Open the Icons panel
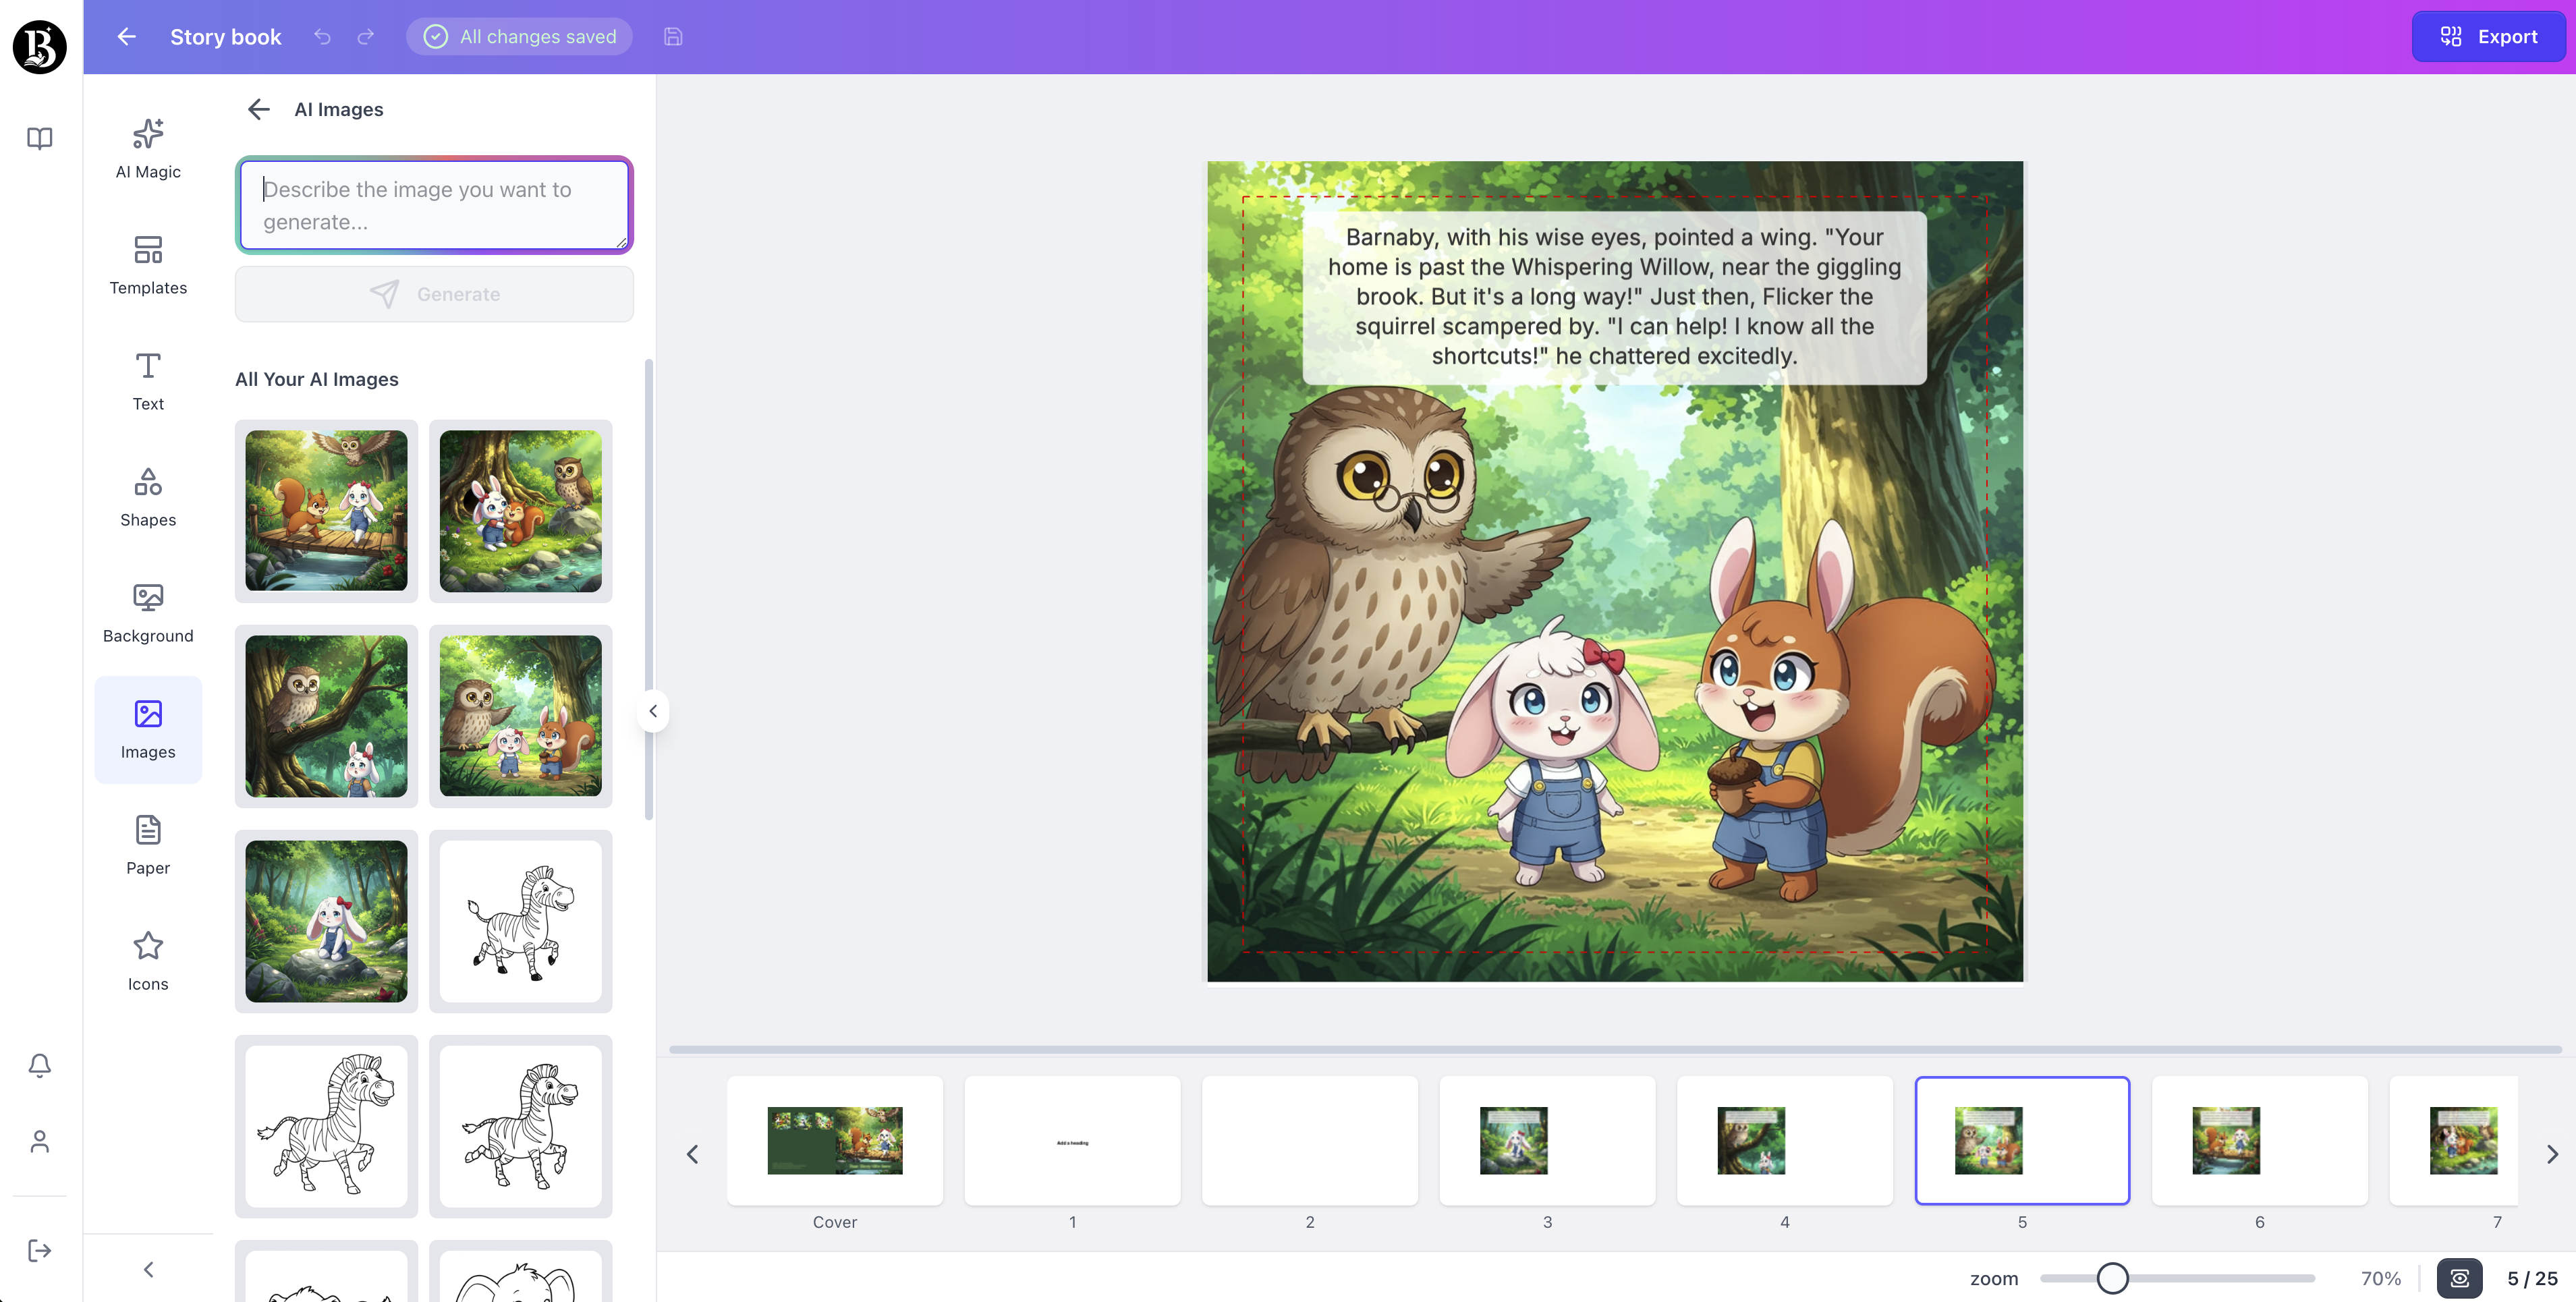 147,961
